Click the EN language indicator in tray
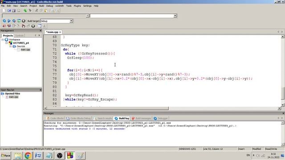 [x=248, y=155]
